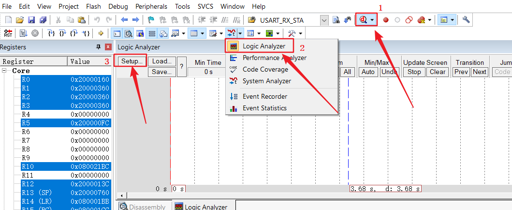
Task: Comment selection toolbar icon
Action: (225, 20)
